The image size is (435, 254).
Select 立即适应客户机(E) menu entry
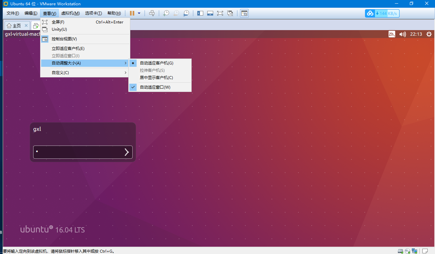(85, 49)
